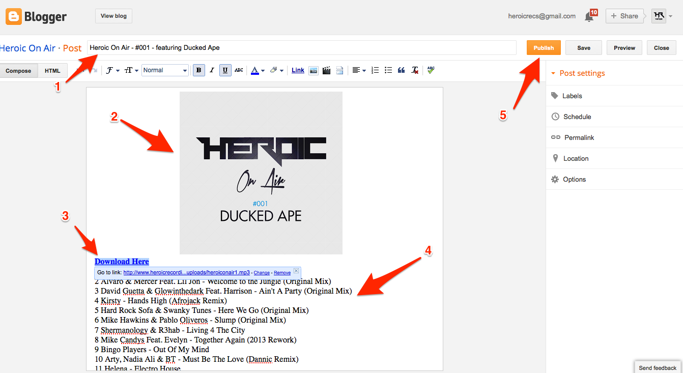The width and height of the screenshot is (683, 373).
Task: Toggle italic formatting
Action: pyautogui.click(x=212, y=70)
